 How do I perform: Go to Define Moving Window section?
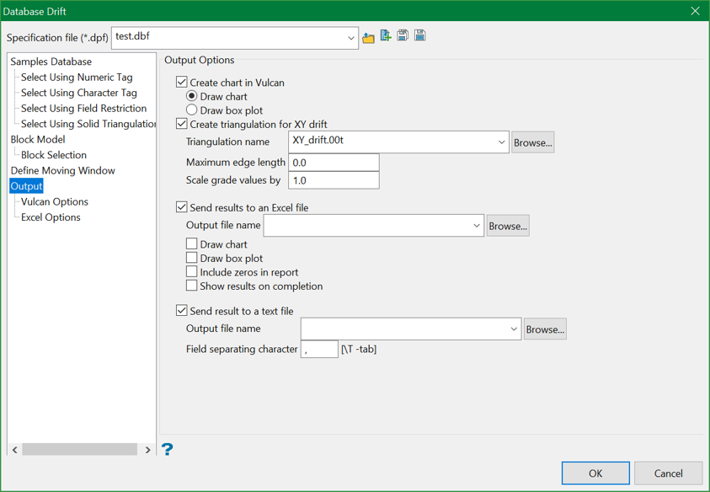62,170
